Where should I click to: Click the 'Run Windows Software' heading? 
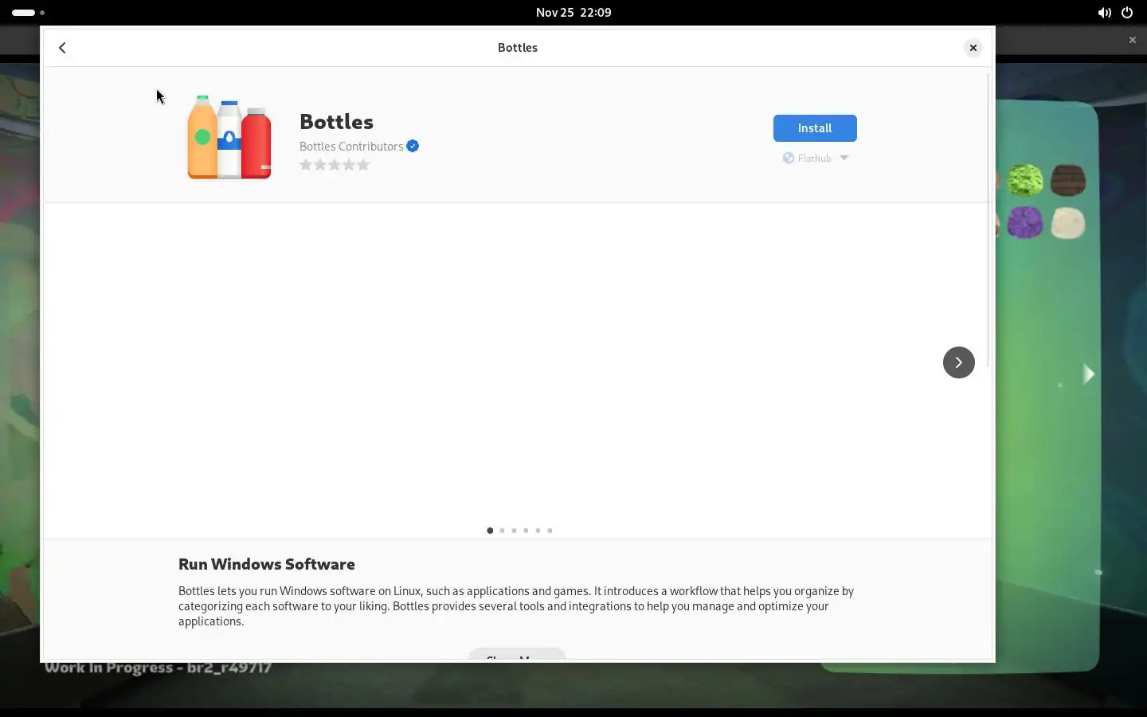tap(267, 564)
